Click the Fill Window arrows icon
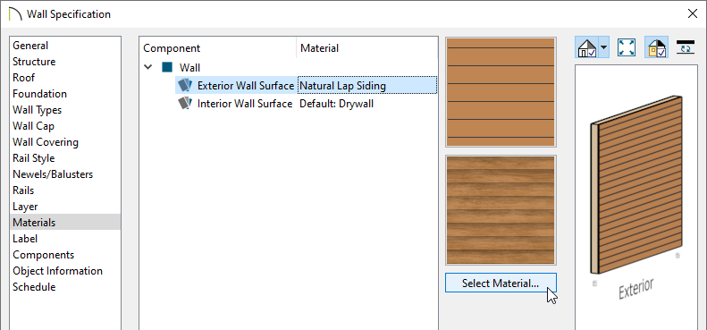 click(x=627, y=47)
